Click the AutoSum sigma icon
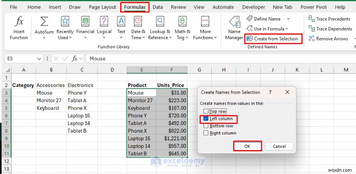356x174 pixels. click(x=44, y=22)
